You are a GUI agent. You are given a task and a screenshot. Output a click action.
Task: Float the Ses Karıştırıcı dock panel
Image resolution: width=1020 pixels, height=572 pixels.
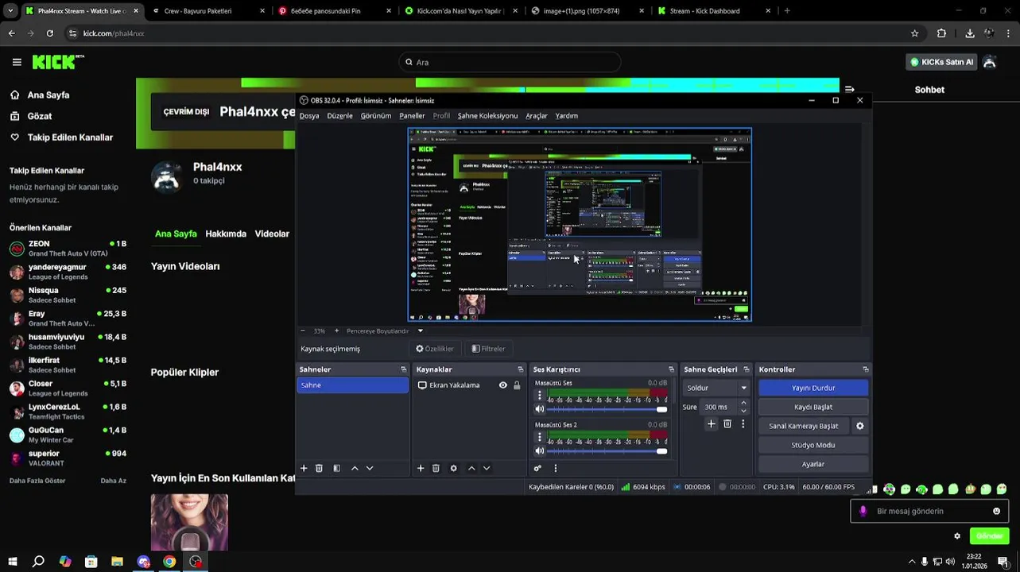671,369
